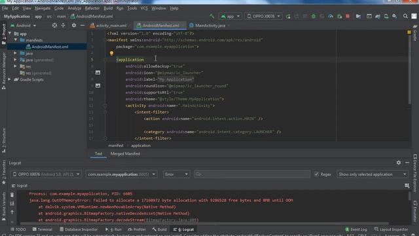
Task: Click main in the navigation breadcrumb
Action: click(x=61, y=16)
